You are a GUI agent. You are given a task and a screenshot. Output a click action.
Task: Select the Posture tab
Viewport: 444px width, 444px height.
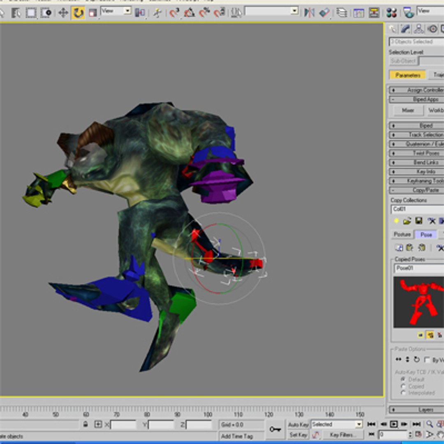click(x=402, y=234)
